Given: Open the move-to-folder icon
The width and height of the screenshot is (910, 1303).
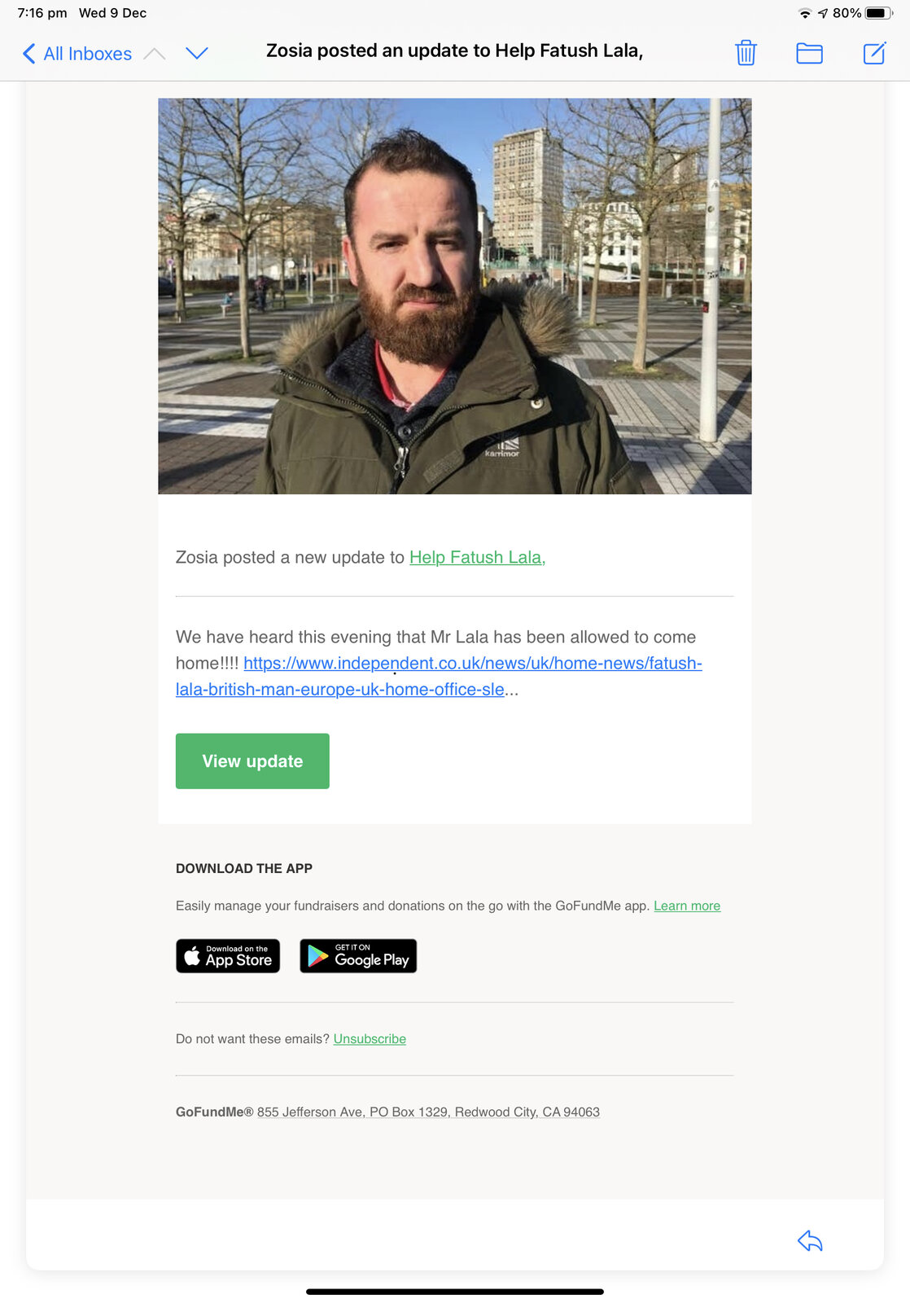Looking at the screenshot, I should click(x=809, y=53).
